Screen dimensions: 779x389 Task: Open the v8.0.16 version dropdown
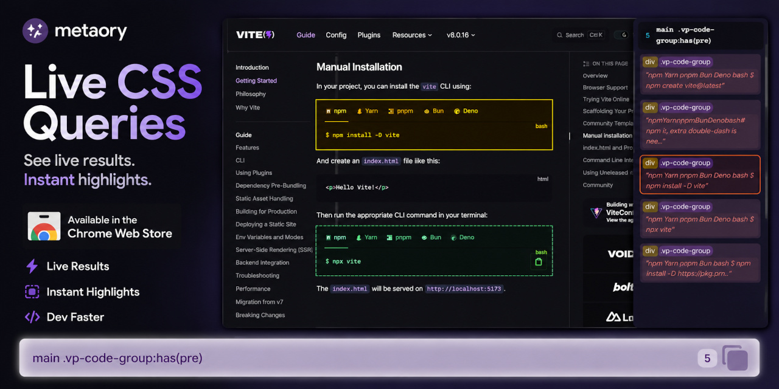point(461,35)
